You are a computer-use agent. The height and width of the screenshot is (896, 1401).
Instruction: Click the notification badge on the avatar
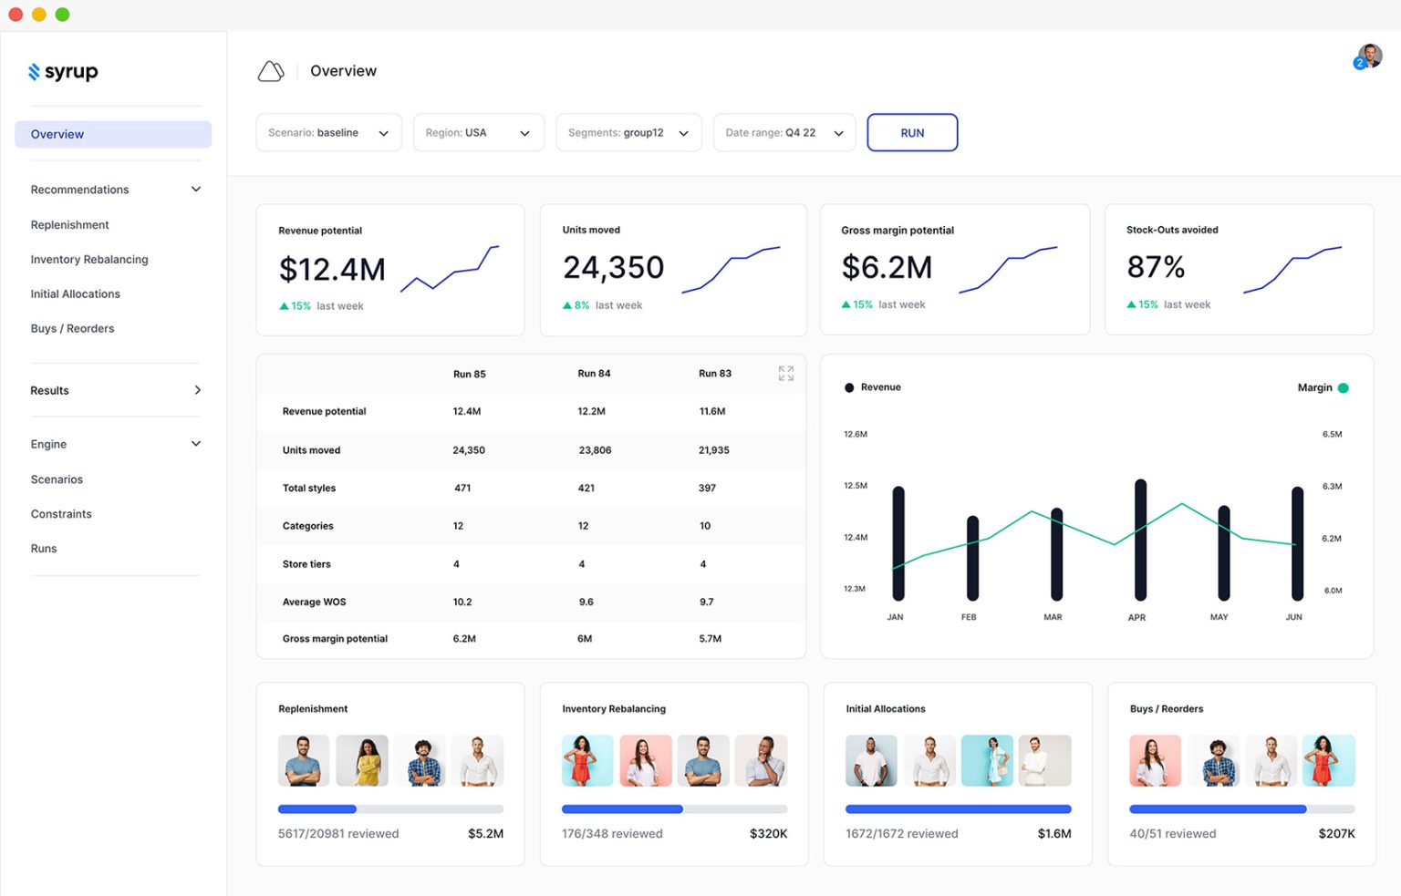click(1359, 62)
